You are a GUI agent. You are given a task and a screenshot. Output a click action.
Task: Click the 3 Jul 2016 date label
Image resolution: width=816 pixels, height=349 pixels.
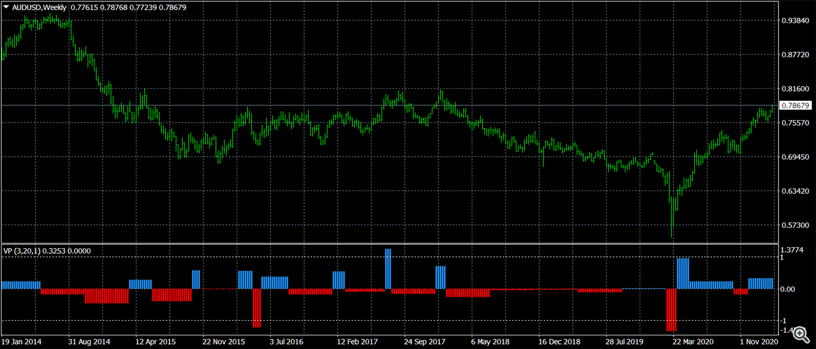pyautogui.click(x=288, y=342)
